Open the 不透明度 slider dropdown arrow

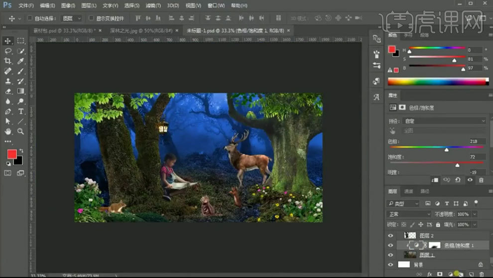pyautogui.click(x=475, y=214)
